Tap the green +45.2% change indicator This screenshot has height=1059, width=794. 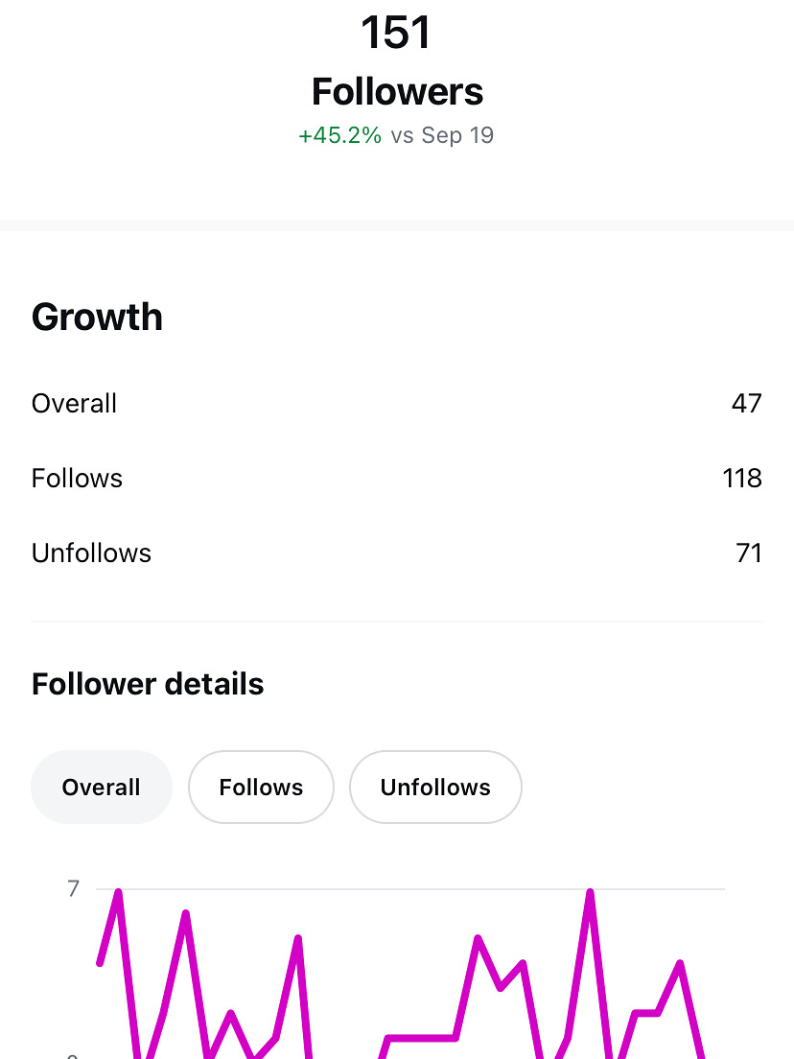point(339,135)
